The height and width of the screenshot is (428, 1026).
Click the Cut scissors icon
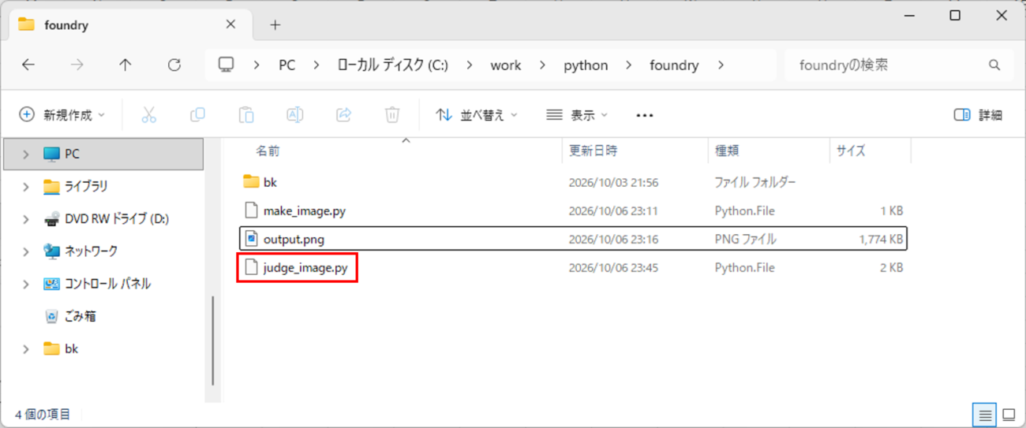(x=148, y=115)
